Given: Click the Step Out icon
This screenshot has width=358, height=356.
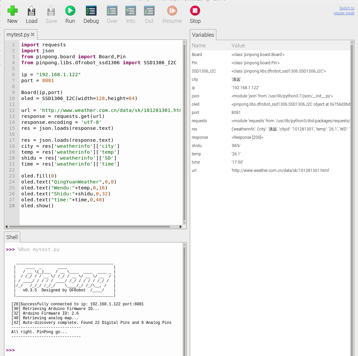Looking at the screenshot, I should pos(149,11).
